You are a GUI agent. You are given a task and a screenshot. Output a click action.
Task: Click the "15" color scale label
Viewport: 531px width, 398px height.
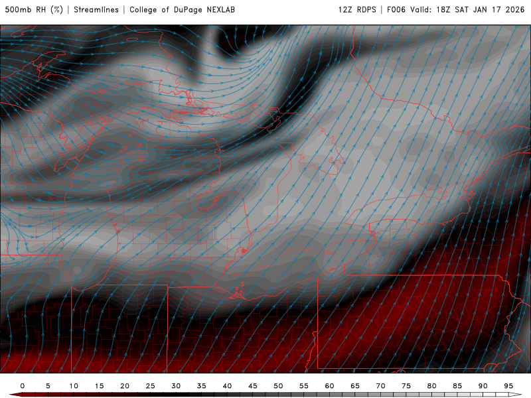click(x=99, y=386)
